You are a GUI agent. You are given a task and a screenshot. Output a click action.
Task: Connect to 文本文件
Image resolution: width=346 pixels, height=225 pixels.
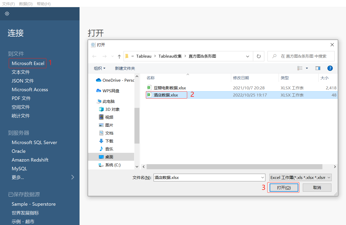click(21, 72)
